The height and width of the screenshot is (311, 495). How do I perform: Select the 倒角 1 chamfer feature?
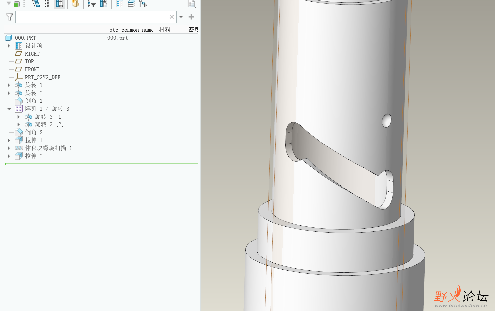click(x=34, y=101)
